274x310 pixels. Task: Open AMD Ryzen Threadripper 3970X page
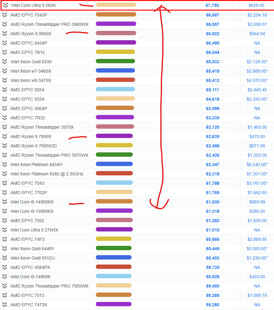(x=42, y=127)
